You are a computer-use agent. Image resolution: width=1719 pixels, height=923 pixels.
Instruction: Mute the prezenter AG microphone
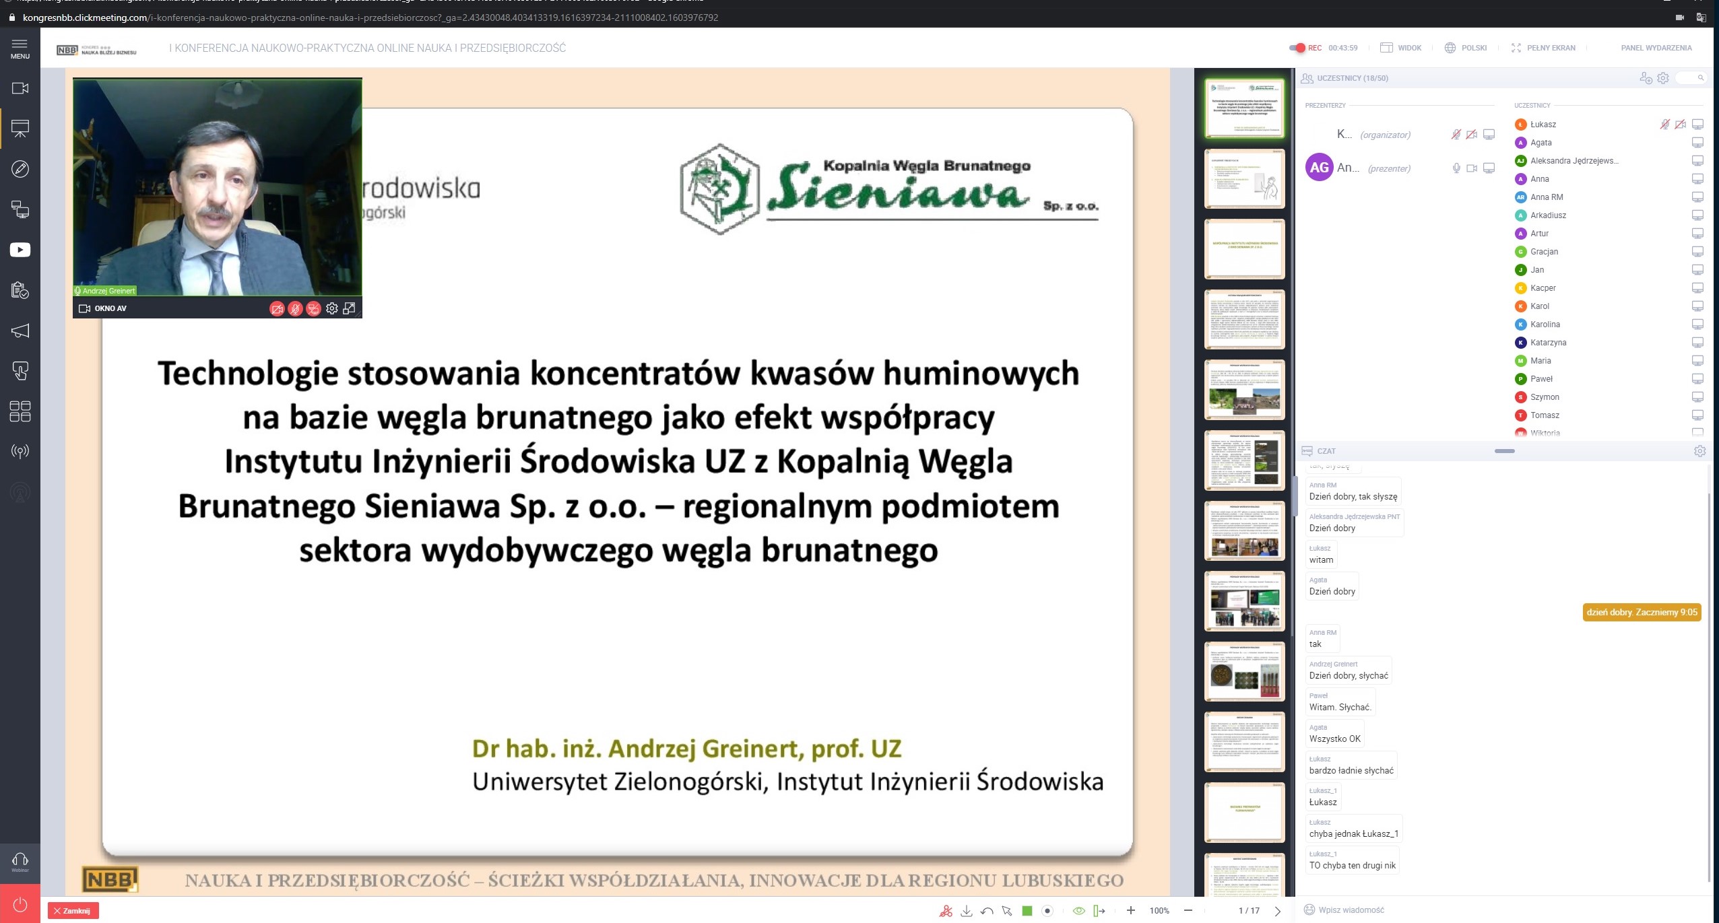point(1456,168)
